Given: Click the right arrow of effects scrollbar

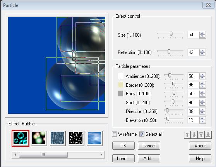Looking at the screenshot, I should 101,155.
